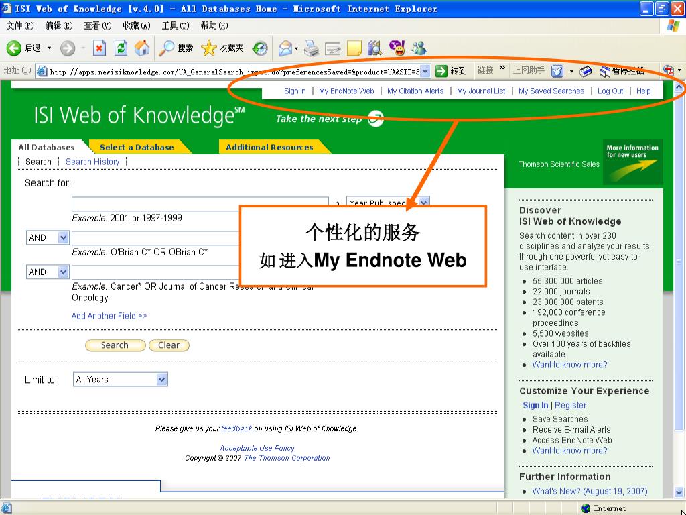The width and height of the screenshot is (686, 515).
Task: Open the Mail envelope icon
Action: 285,48
